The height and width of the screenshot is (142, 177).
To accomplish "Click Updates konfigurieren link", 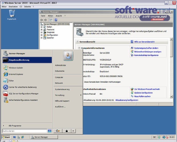I will 143,93.
